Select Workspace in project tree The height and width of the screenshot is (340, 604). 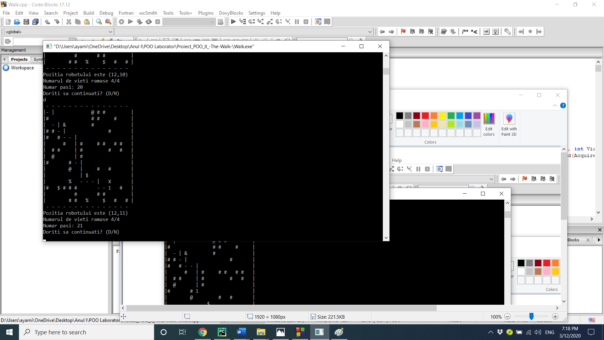click(22, 68)
